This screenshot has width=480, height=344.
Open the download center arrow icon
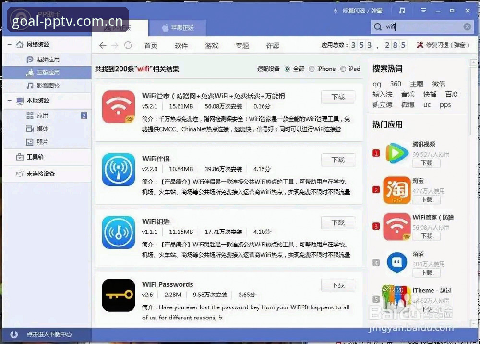(14, 334)
